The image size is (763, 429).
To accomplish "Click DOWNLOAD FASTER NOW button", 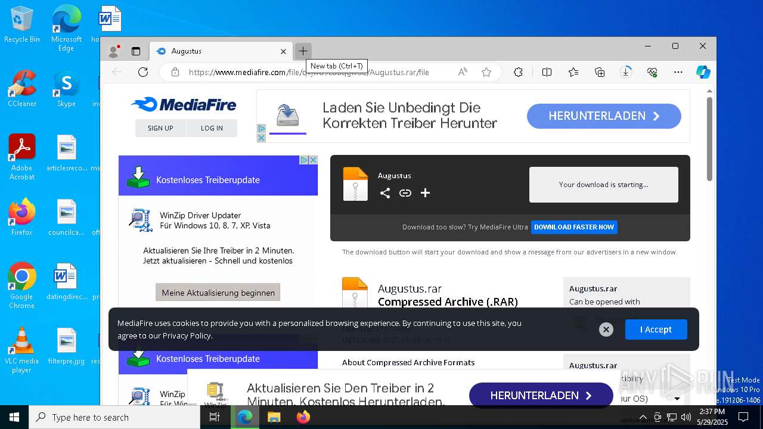I will [574, 227].
